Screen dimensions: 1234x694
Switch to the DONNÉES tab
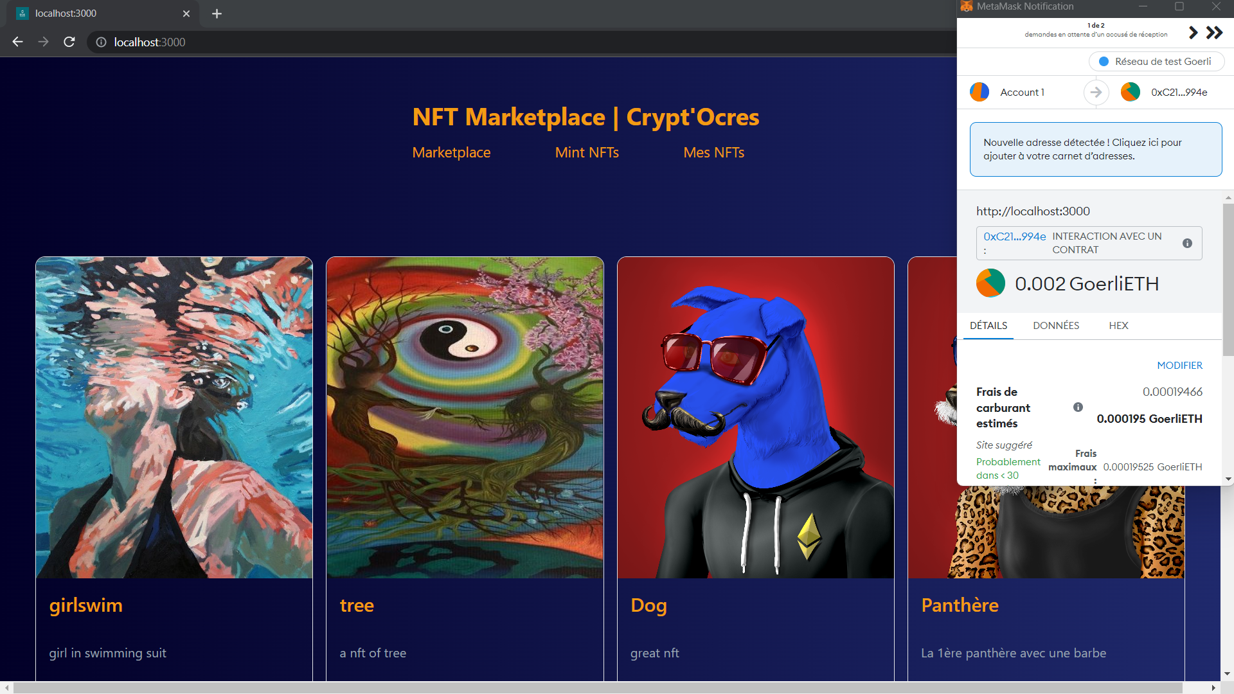click(x=1056, y=326)
